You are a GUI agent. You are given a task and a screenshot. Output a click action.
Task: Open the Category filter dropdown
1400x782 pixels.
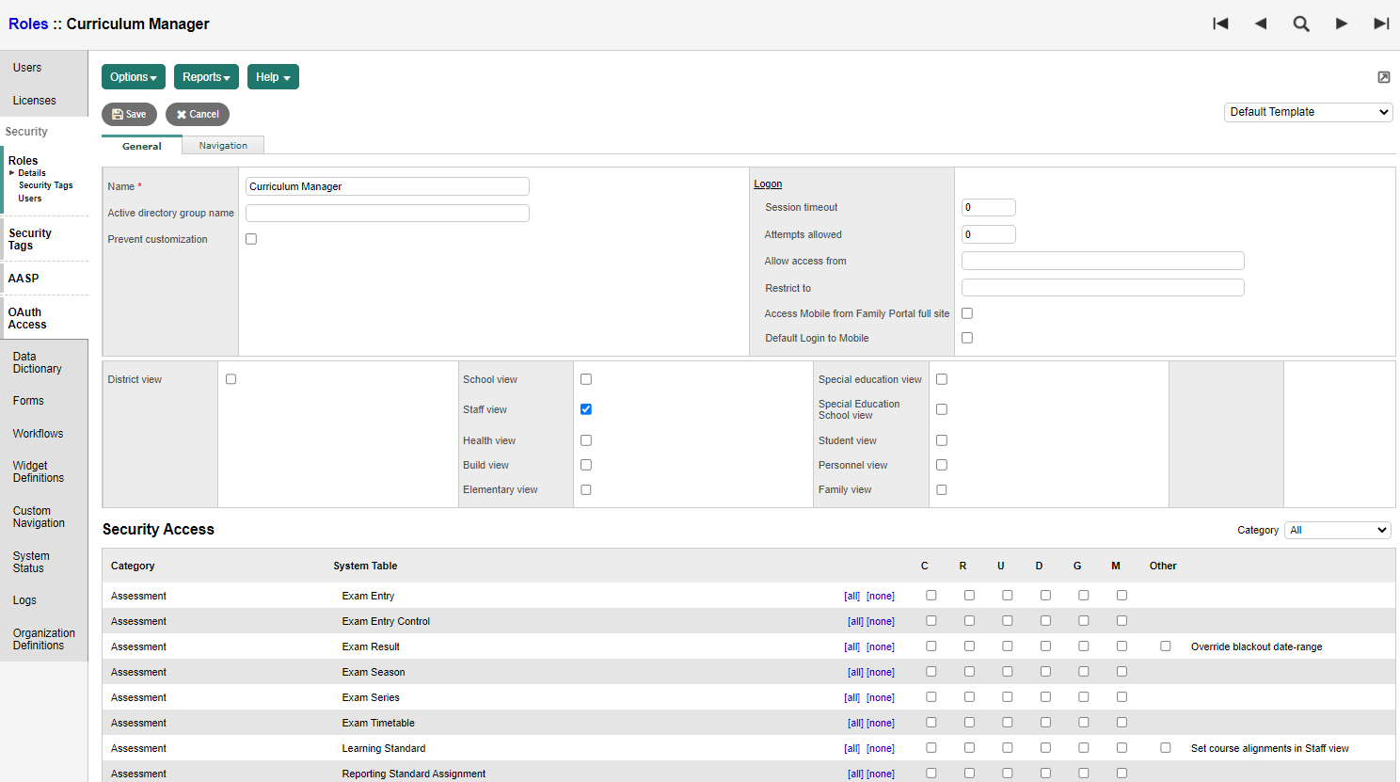click(x=1337, y=530)
